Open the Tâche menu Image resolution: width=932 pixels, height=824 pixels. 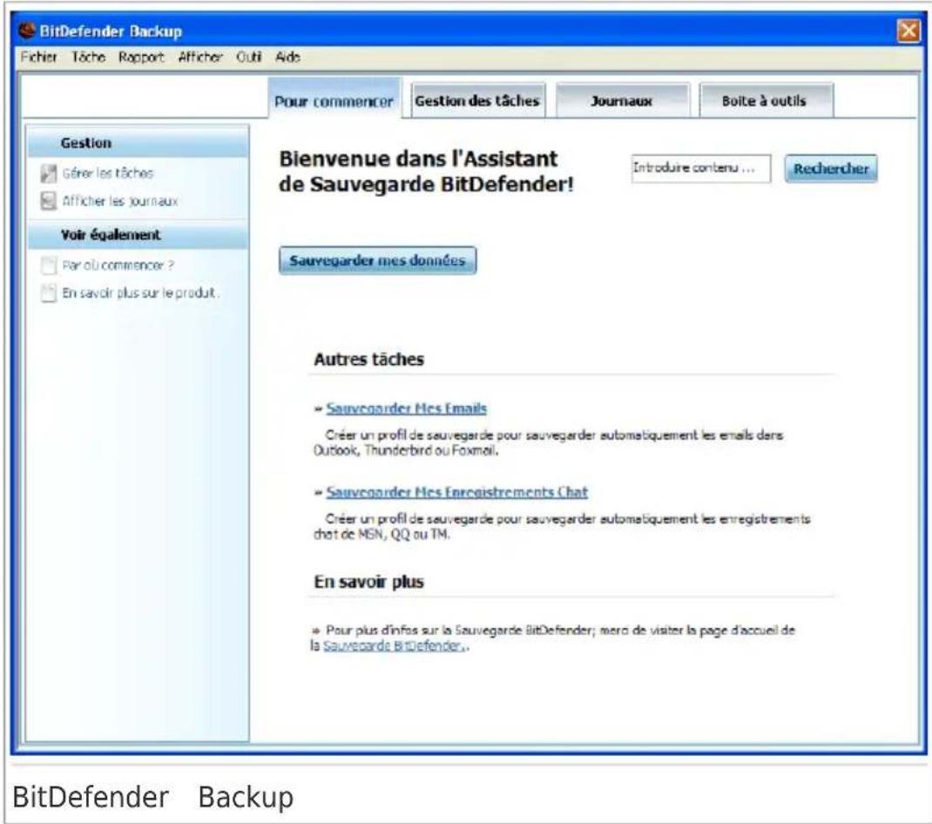click(x=89, y=57)
